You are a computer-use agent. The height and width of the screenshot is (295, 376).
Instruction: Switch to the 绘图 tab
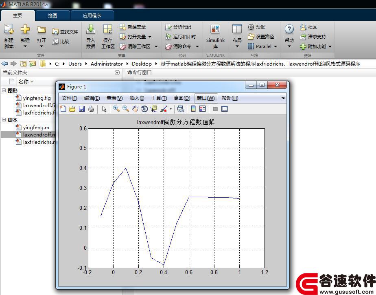[52, 15]
